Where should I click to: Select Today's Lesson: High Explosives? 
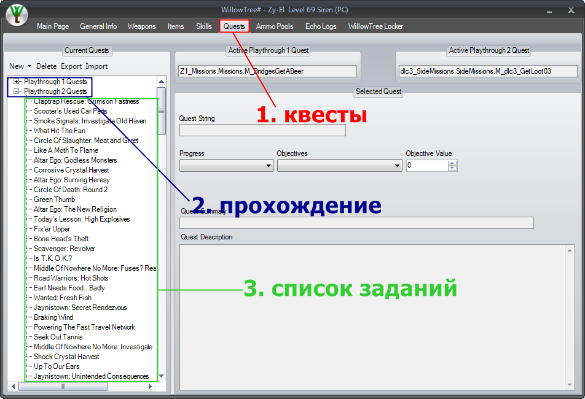tap(82, 219)
